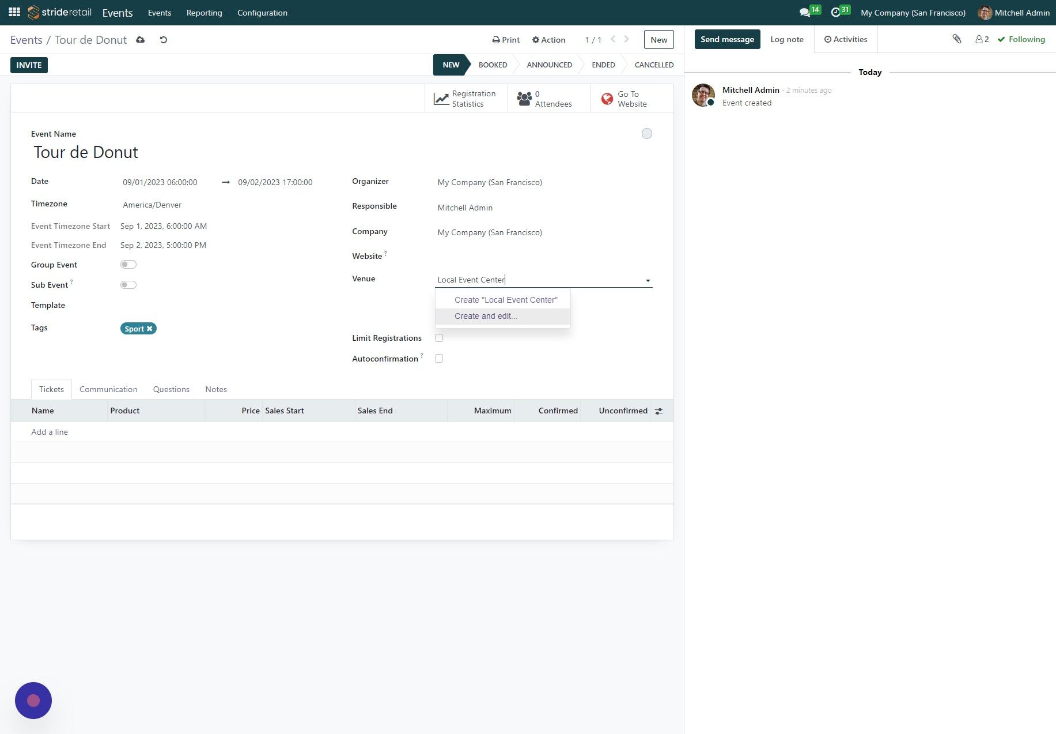Go to previous record arrow
The height and width of the screenshot is (734, 1056).
[613, 39]
